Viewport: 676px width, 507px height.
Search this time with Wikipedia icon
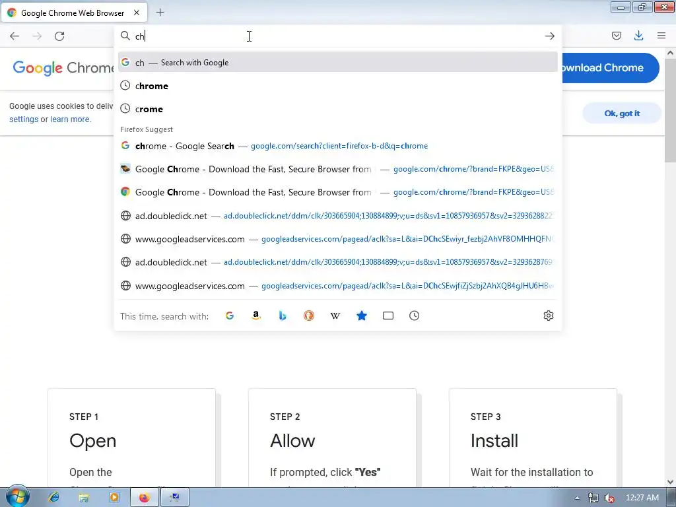335,316
